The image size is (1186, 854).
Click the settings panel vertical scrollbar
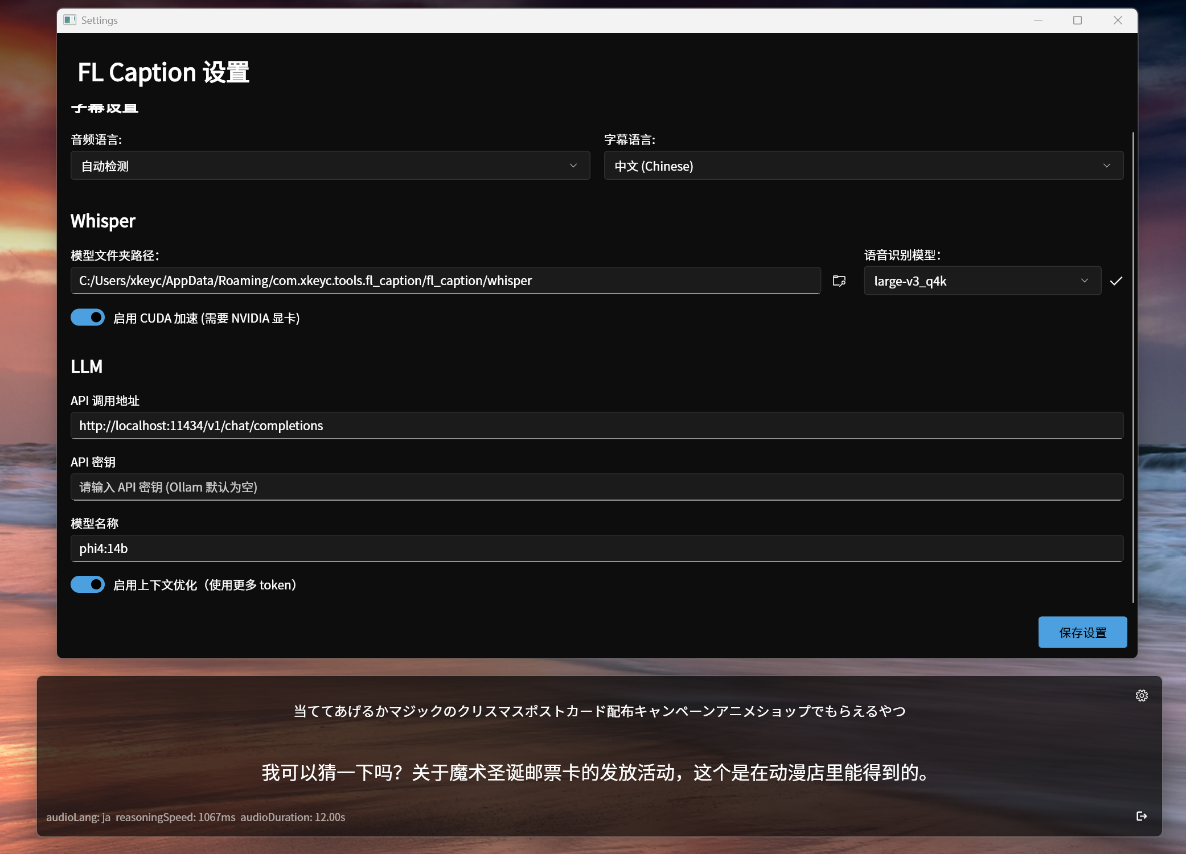click(1132, 367)
